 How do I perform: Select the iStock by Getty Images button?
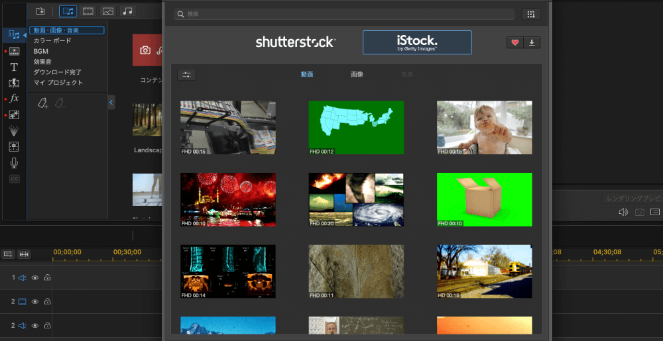click(417, 42)
